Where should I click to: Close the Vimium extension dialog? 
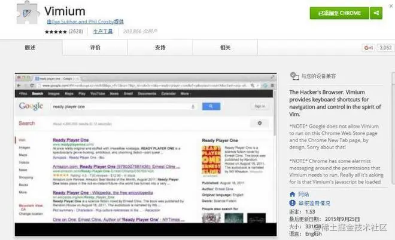tap(391, 6)
